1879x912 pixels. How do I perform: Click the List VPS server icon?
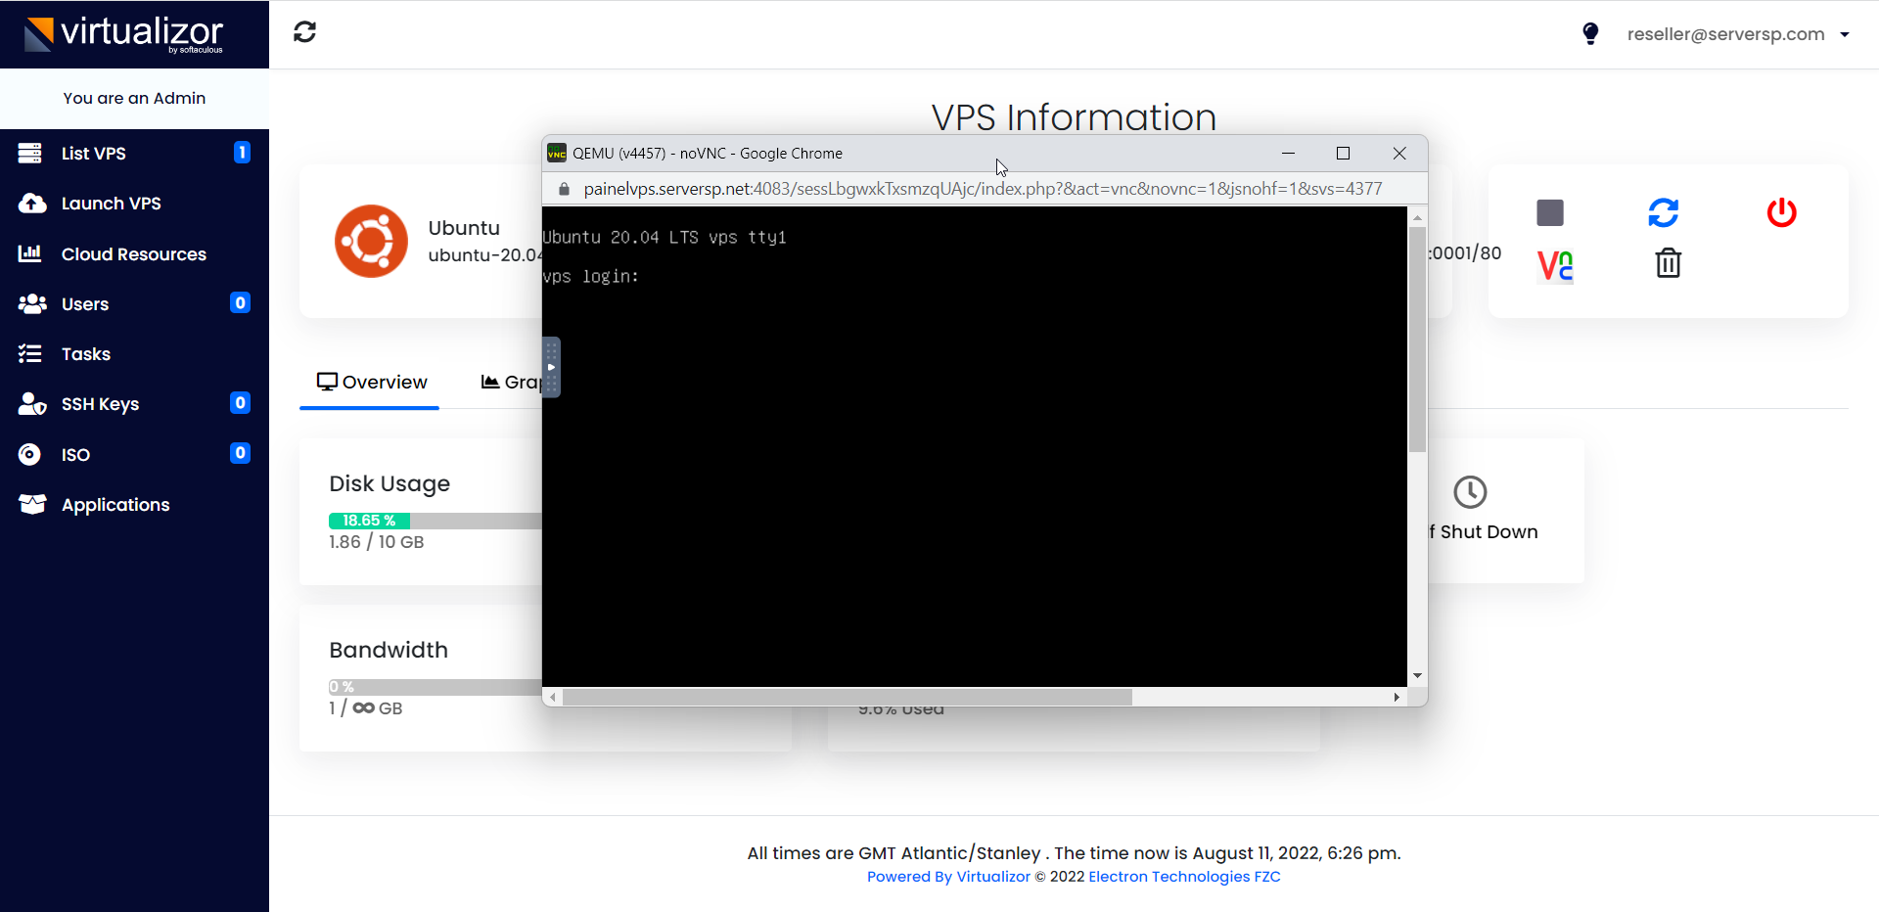(30, 153)
